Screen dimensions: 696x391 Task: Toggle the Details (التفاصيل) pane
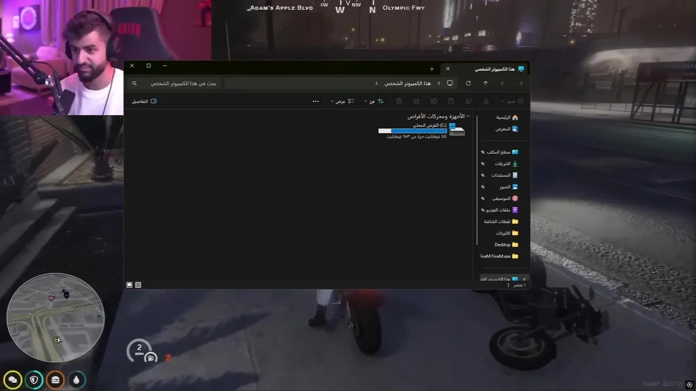[144, 101]
